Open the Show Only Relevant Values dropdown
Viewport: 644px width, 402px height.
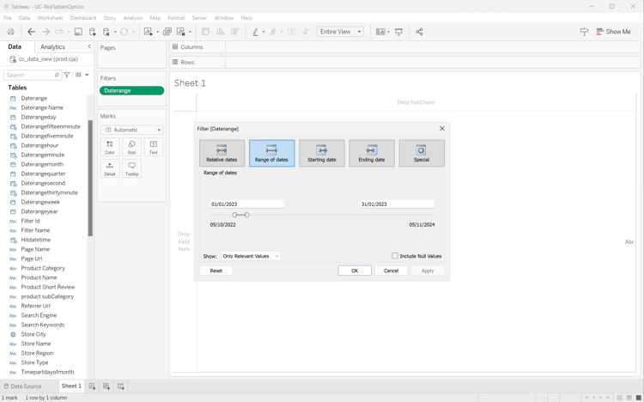pyautogui.click(x=251, y=256)
